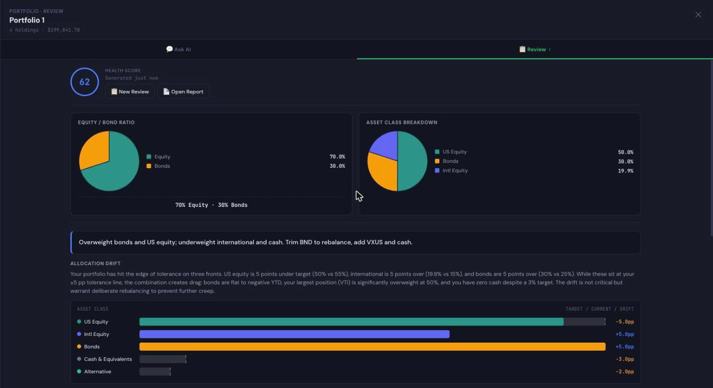
Task: Click the Intl Equity legend swatch
Action: point(437,171)
